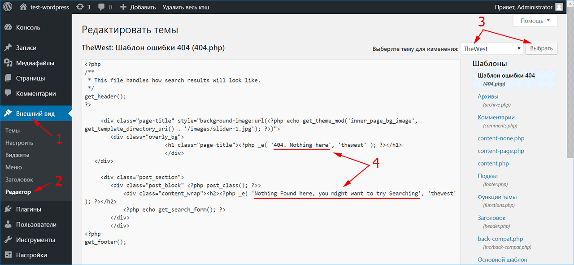
Task: Click the get_header(); line in the code
Action: [105, 96]
